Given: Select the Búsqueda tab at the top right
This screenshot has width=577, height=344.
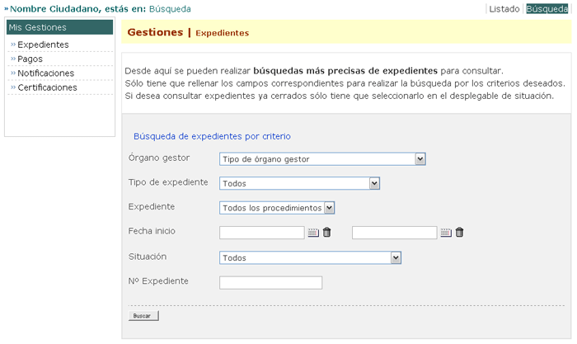Looking at the screenshot, I should [547, 9].
